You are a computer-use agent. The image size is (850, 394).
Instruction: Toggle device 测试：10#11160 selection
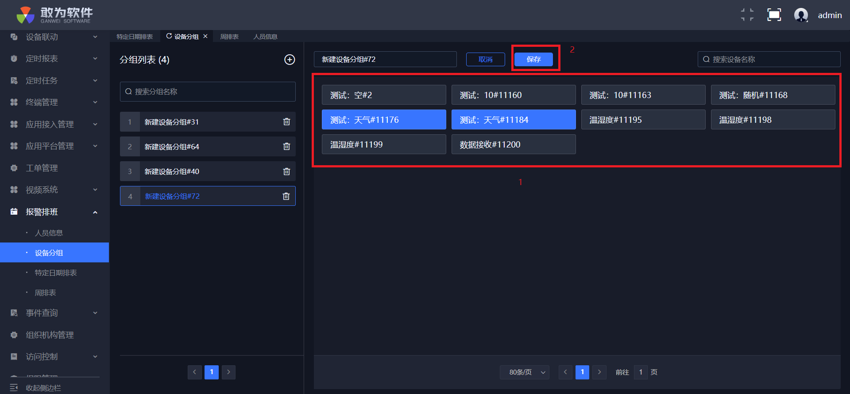tap(514, 95)
